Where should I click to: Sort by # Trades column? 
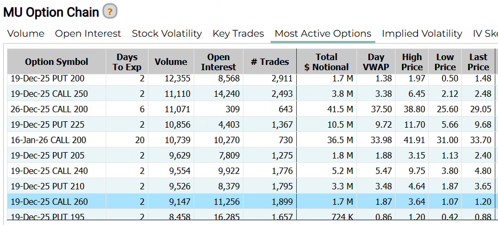(x=270, y=62)
